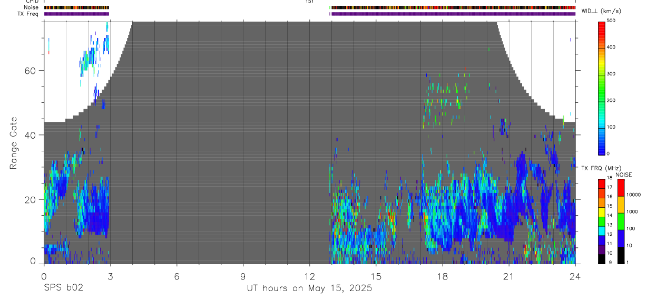This screenshot has height=299, width=647.
Task: Click the TX FRQ (MHz) legend title
Action: (x=602, y=168)
